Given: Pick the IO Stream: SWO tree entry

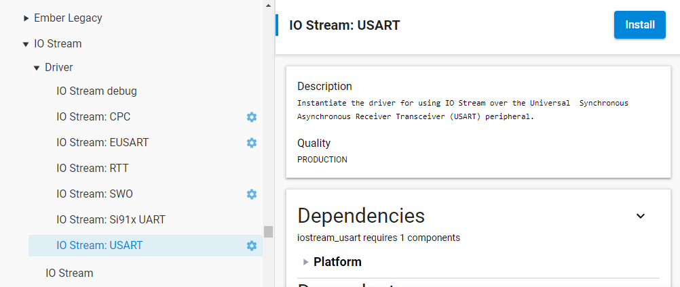Looking at the screenshot, I should (94, 194).
